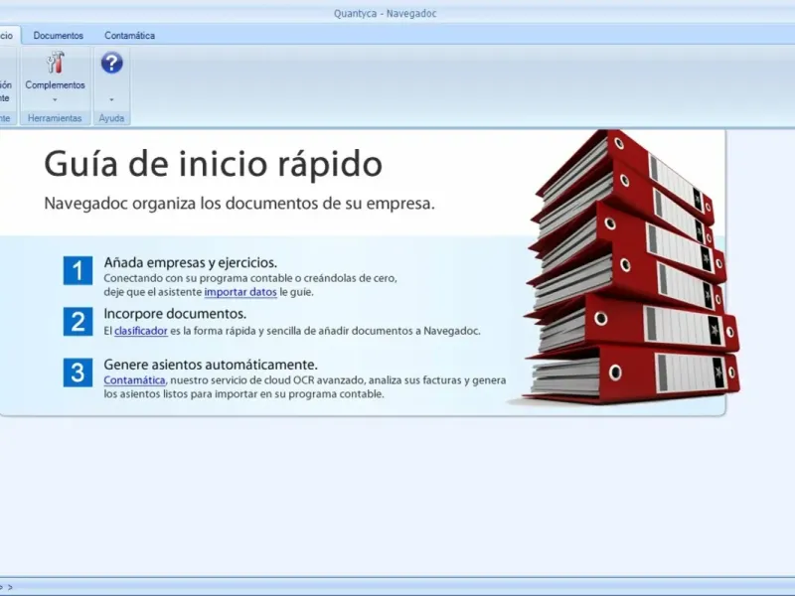Click the blue help question mark icon
This screenshot has height=596, width=795.
(111, 63)
